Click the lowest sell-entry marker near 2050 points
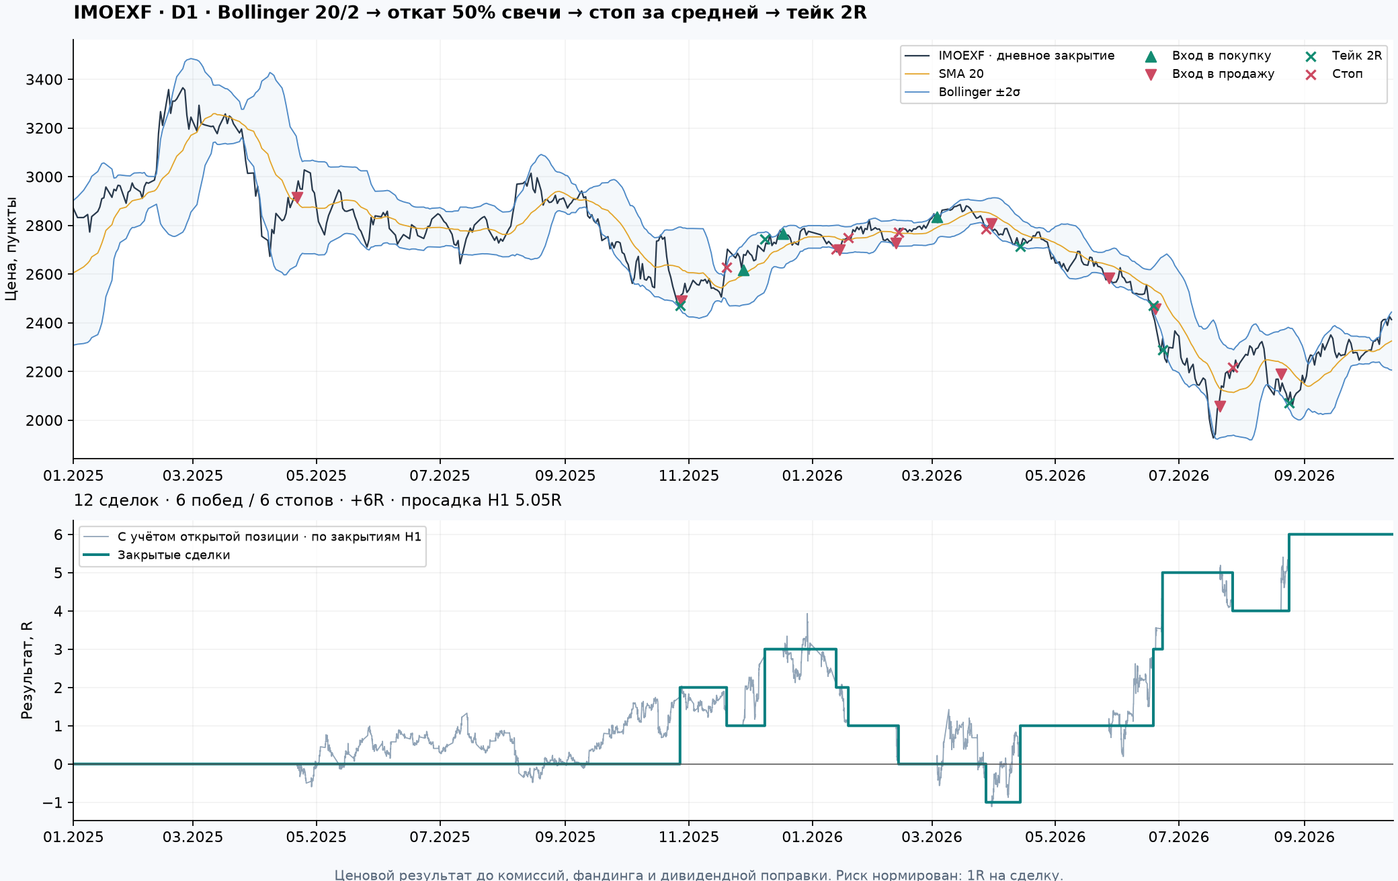This screenshot has height=881, width=1398. (x=1220, y=406)
